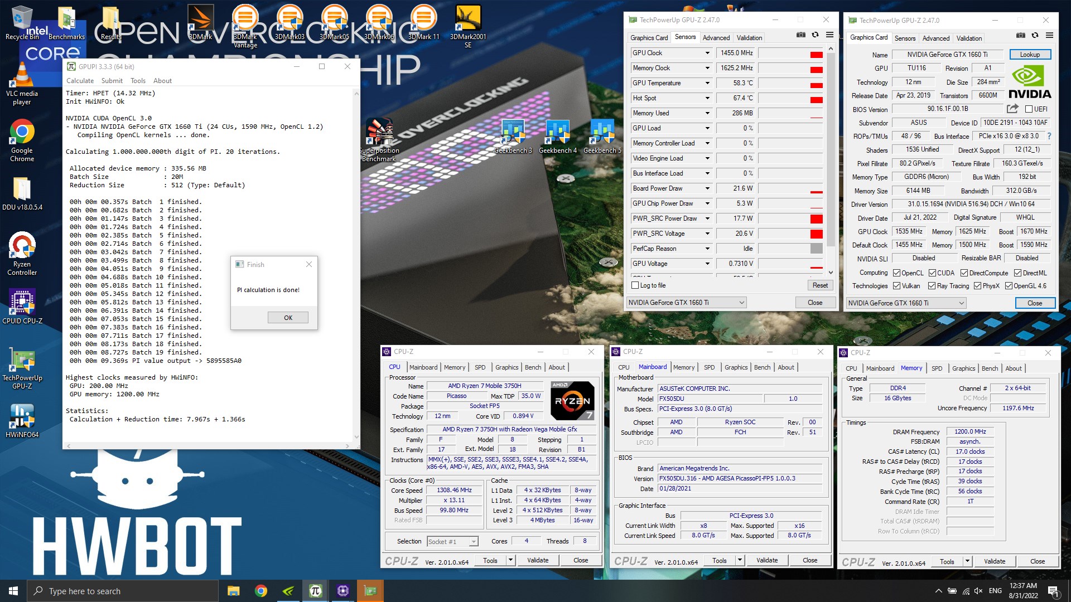The height and width of the screenshot is (602, 1071).
Task: Toggle CUDA computing checkbox
Action: (933, 273)
